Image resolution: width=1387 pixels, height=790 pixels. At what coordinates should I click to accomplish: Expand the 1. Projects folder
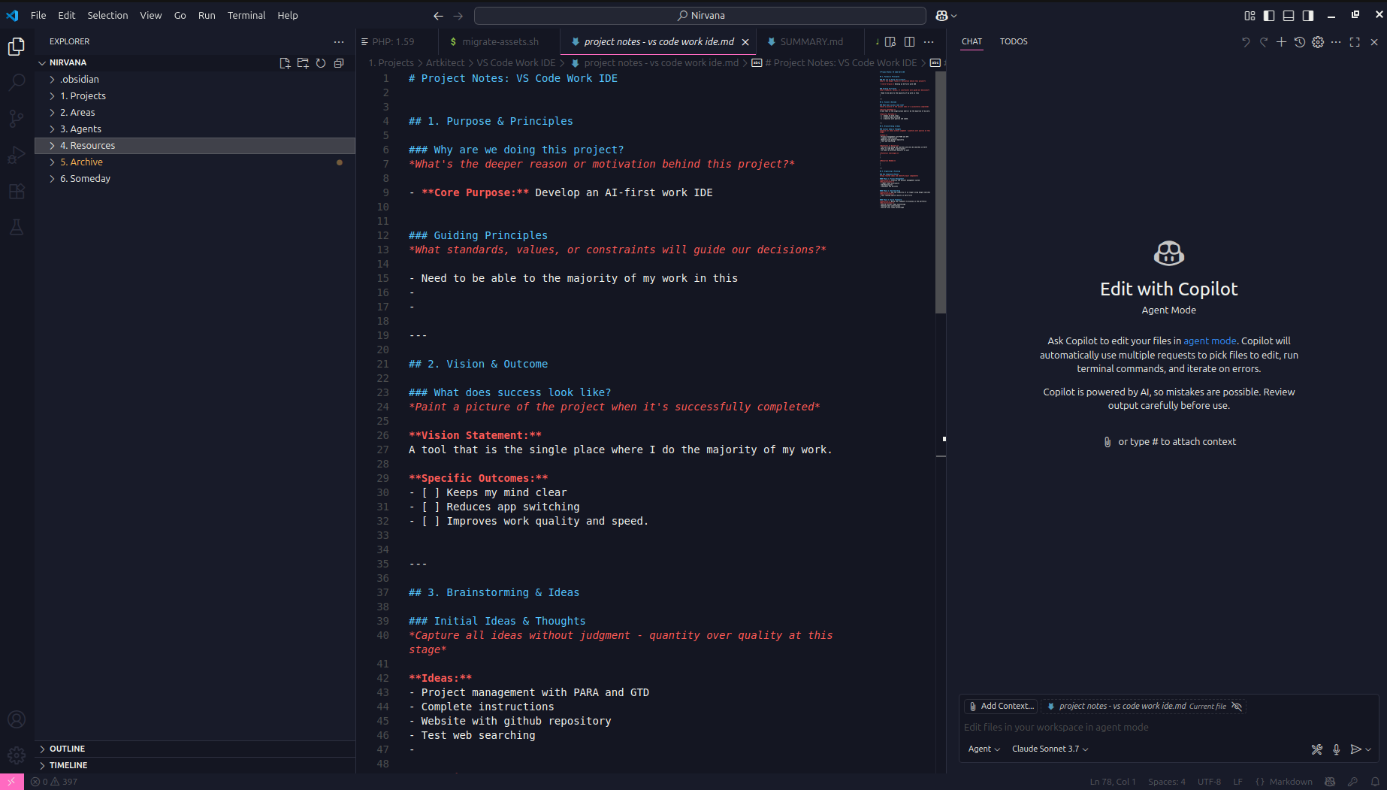click(195, 95)
